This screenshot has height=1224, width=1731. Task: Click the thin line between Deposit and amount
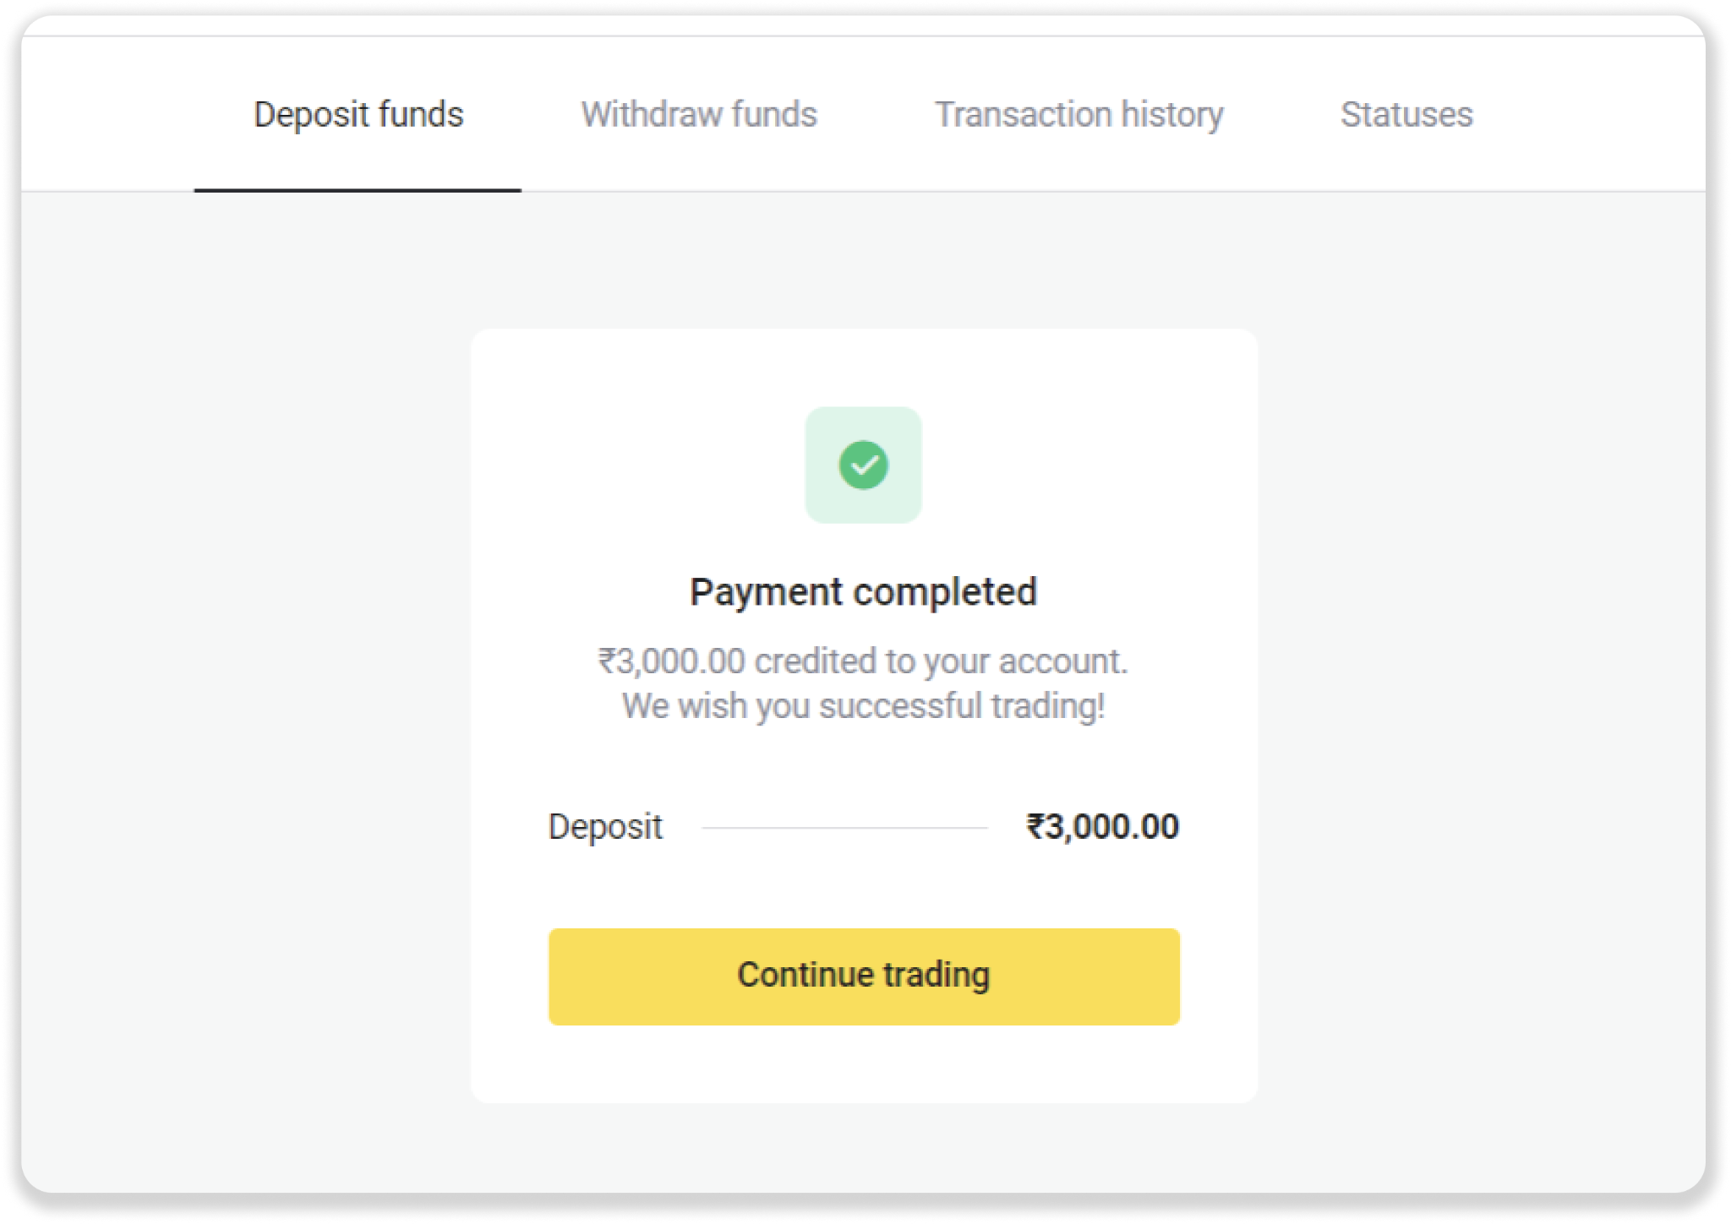point(844,828)
